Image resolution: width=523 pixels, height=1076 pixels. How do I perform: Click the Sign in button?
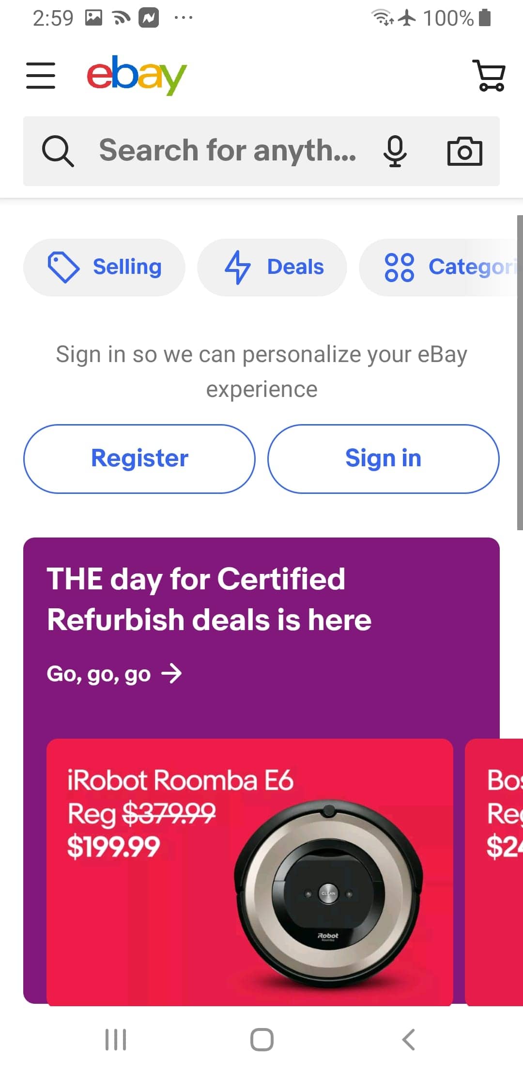tap(384, 459)
